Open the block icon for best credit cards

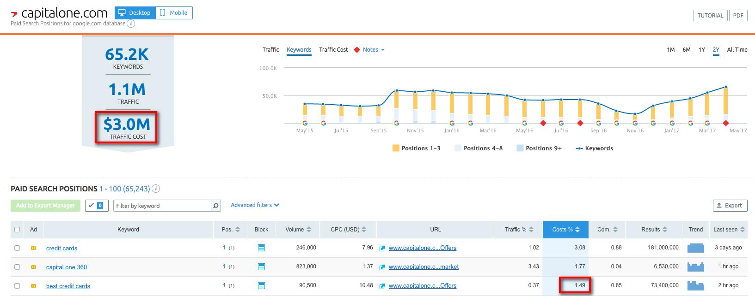261,286
